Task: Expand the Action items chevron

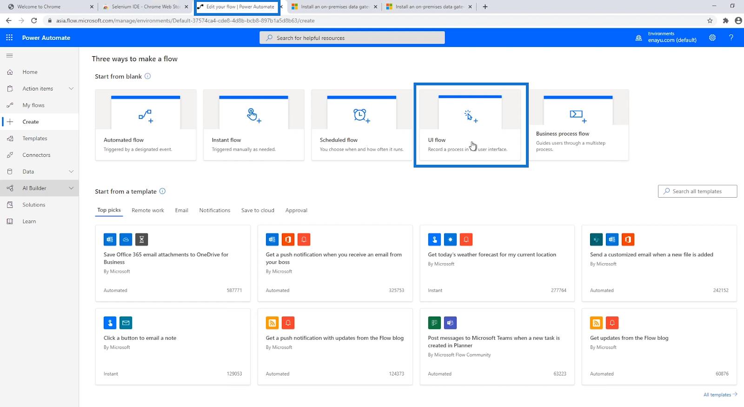Action: click(71, 89)
